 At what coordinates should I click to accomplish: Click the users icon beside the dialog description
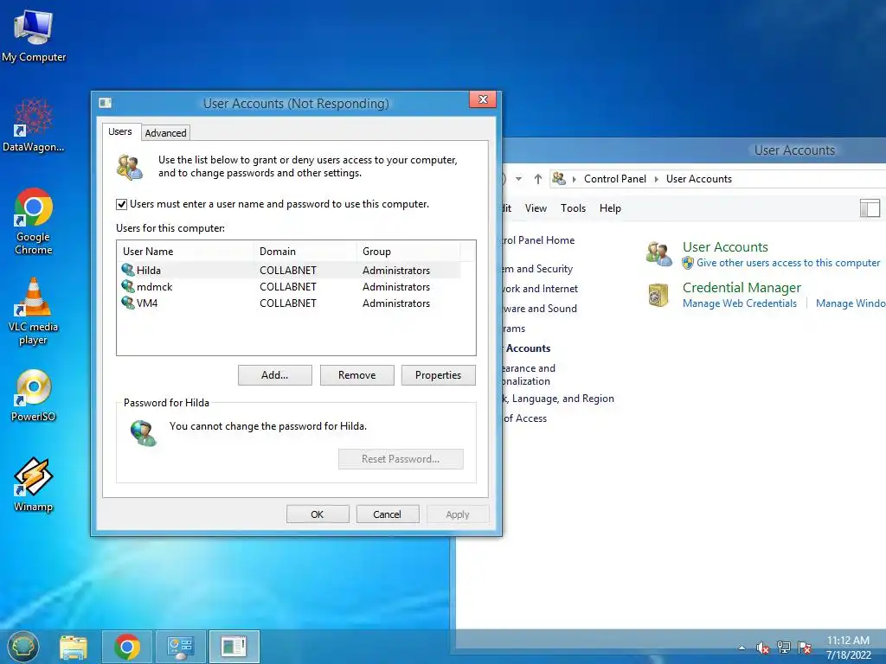(x=130, y=167)
